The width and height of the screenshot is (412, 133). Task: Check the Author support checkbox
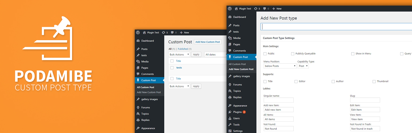pyautogui.click(x=333, y=81)
